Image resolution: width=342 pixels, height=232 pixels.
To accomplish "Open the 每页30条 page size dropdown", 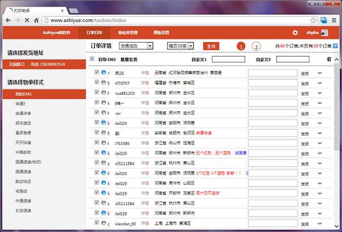I will [181, 46].
